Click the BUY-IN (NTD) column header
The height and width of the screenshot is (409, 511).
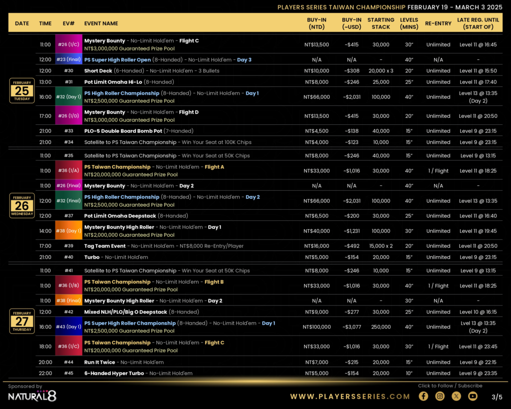point(316,23)
